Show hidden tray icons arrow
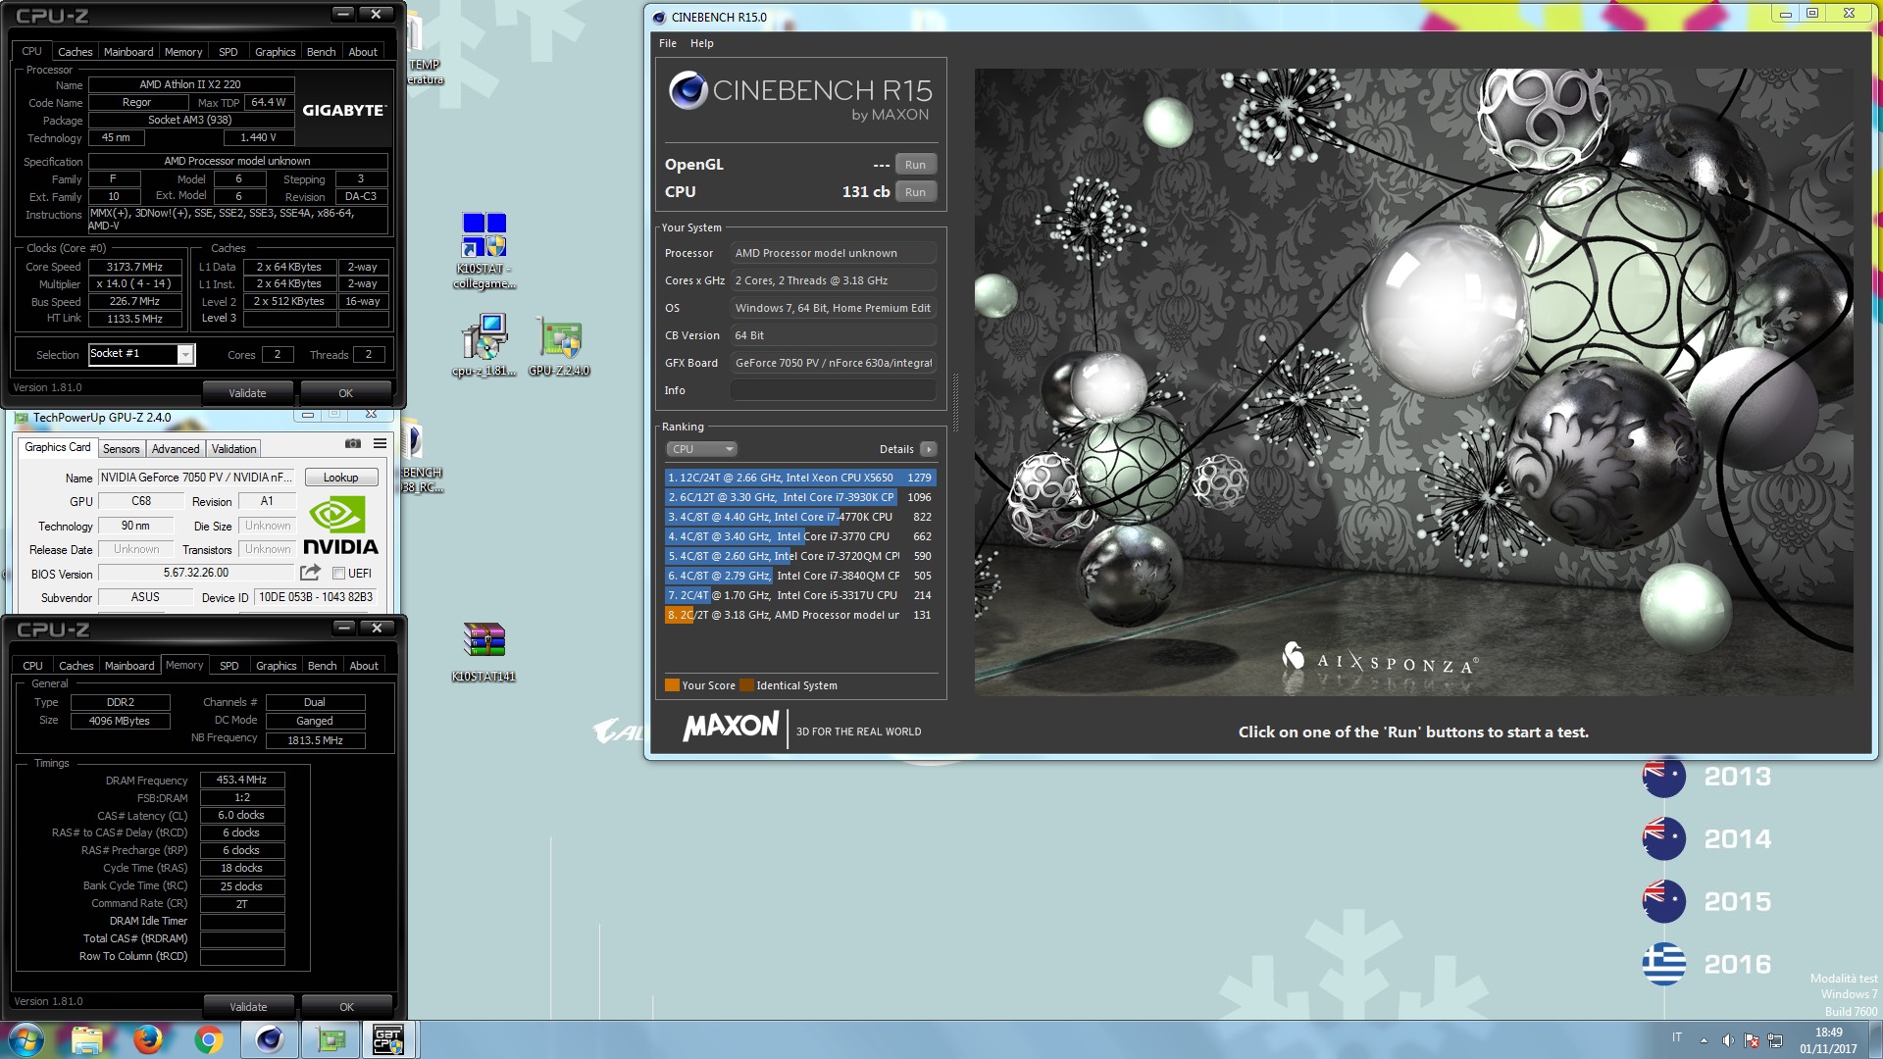Viewport: 1883px width, 1059px height. (1704, 1040)
